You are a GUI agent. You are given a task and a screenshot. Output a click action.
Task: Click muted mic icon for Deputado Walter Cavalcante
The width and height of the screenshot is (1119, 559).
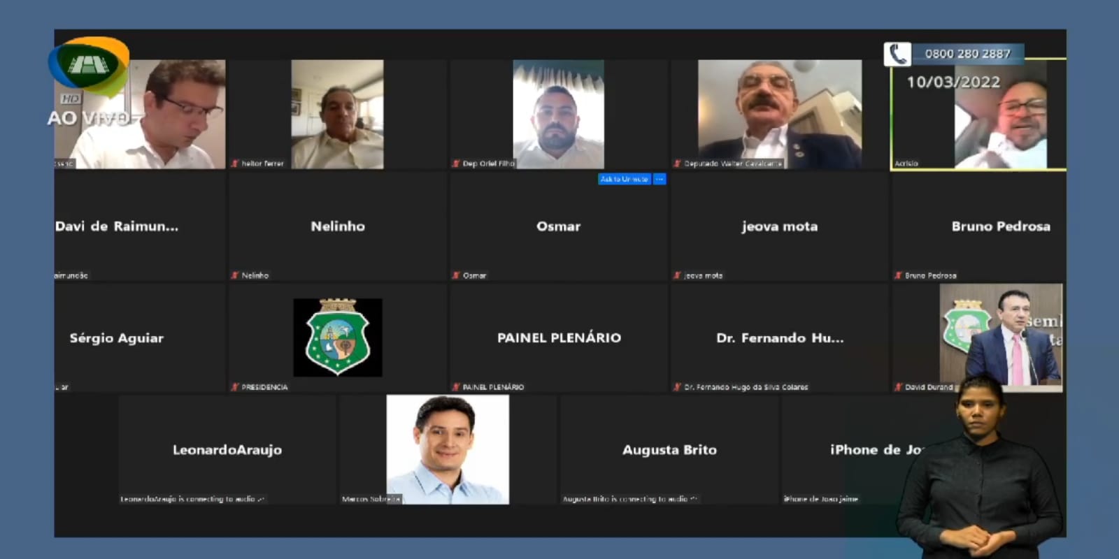tap(677, 164)
